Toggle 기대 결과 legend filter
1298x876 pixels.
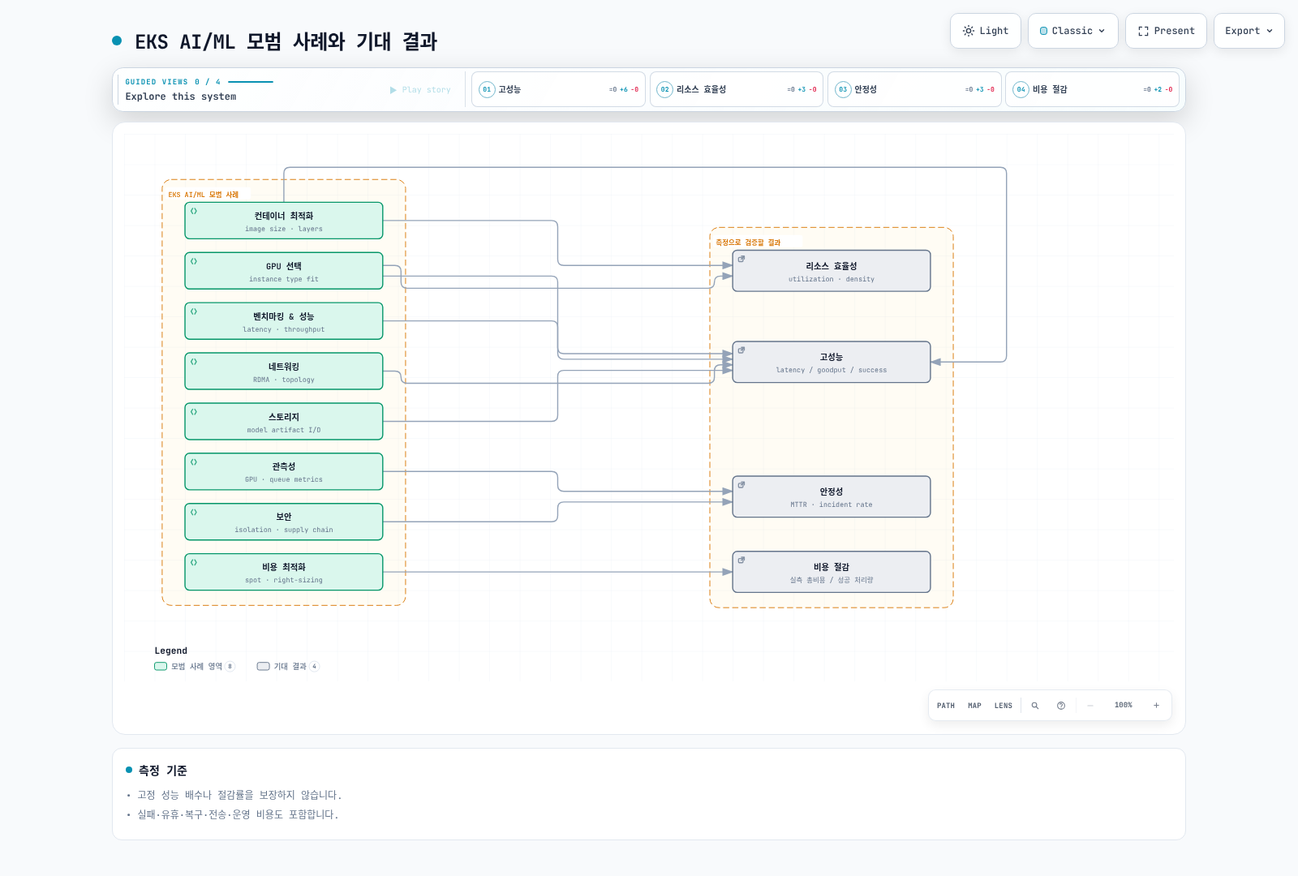click(288, 667)
